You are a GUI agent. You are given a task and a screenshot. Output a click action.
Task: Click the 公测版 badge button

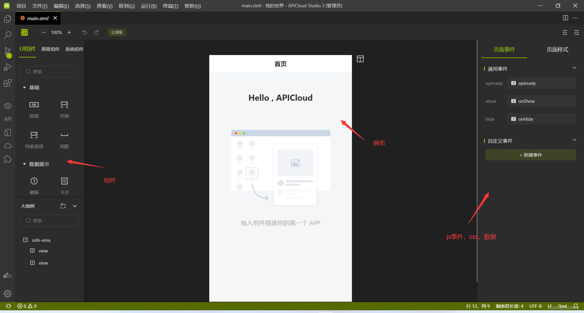point(117,32)
